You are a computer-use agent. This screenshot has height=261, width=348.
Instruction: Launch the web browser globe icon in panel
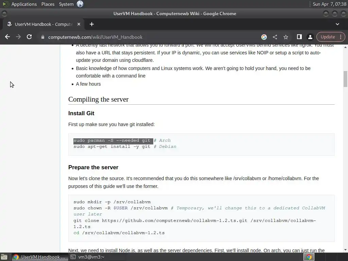click(80, 4)
